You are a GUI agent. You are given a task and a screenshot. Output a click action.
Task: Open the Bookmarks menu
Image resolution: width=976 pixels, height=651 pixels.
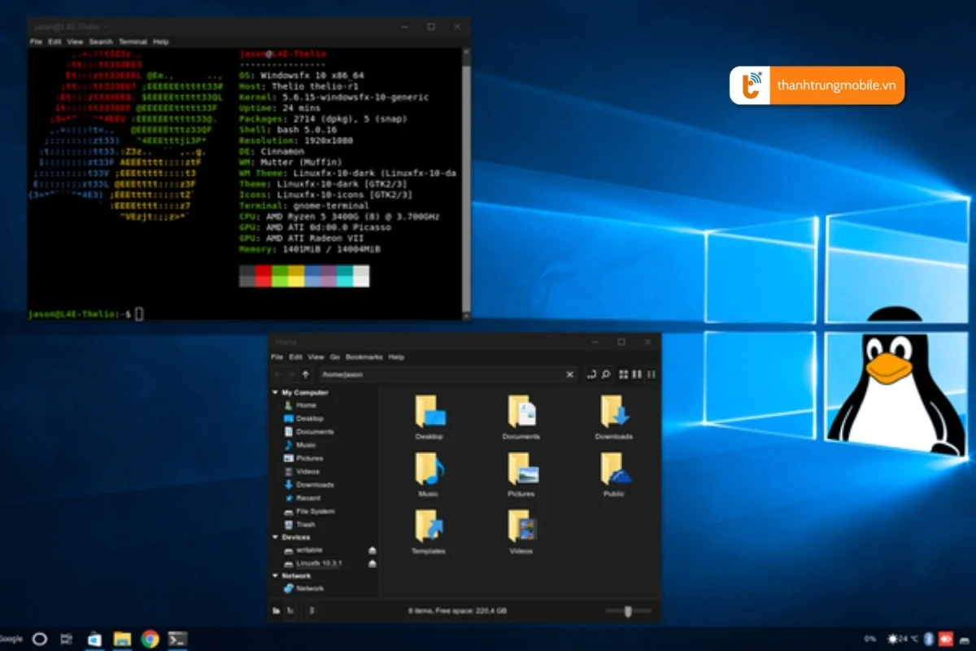(x=364, y=356)
